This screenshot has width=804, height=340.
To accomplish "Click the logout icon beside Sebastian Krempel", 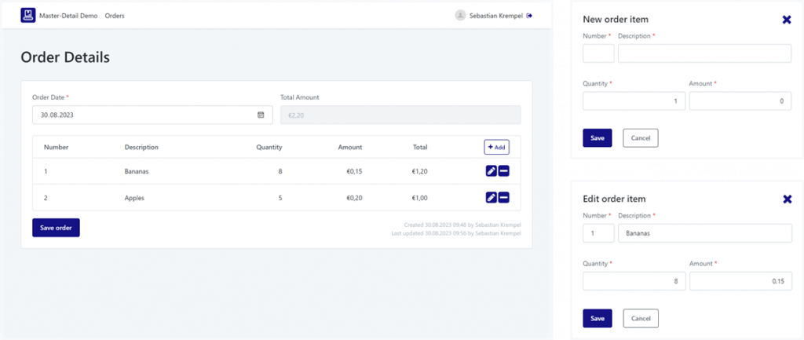I will point(529,15).
